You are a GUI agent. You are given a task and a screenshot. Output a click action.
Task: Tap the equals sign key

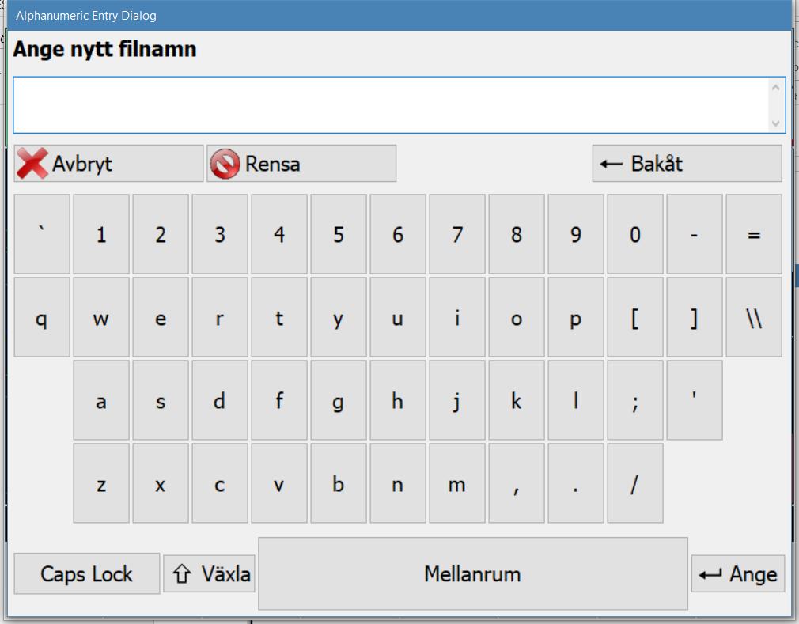754,234
